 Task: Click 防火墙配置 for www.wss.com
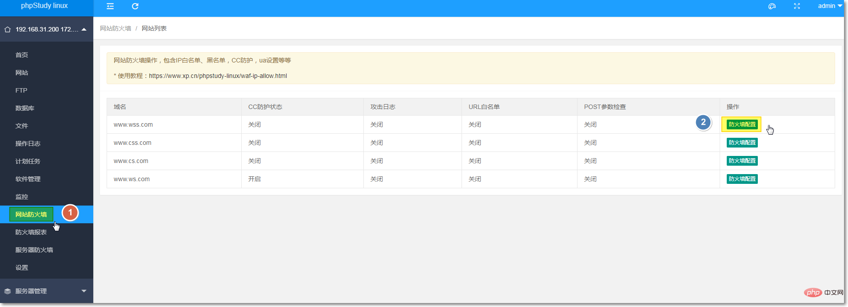click(x=742, y=124)
